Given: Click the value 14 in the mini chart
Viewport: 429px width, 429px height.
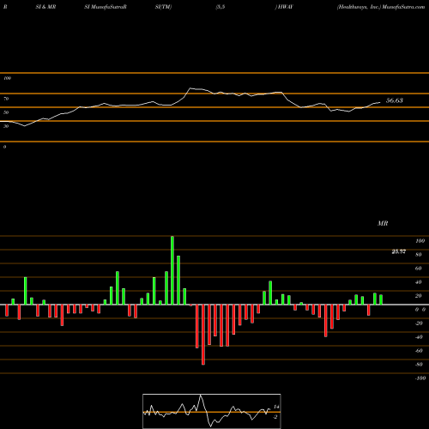Looking at the screenshot, I should (276, 407).
